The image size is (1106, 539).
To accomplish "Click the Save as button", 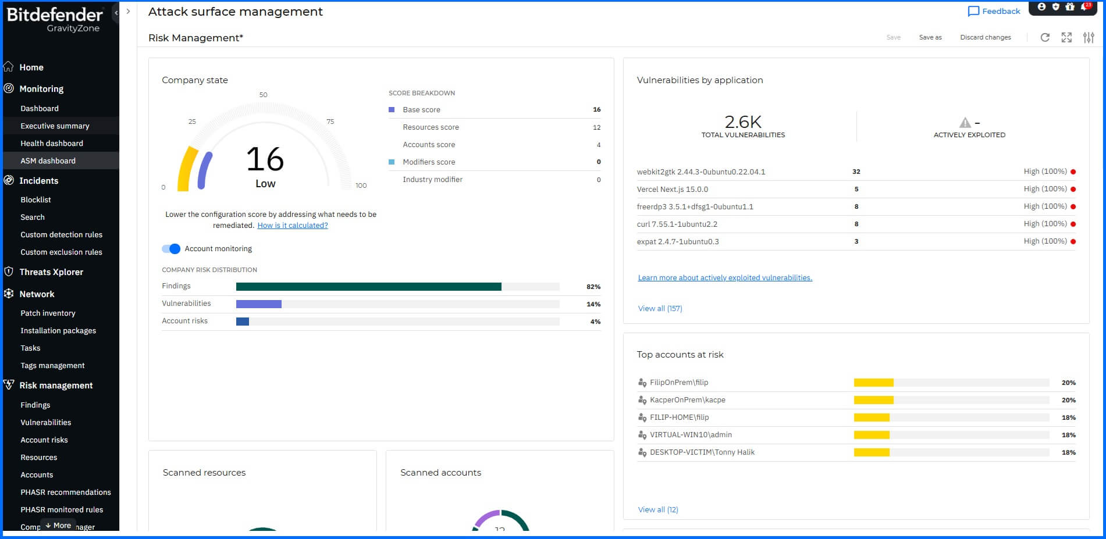I will click(930, 37).
